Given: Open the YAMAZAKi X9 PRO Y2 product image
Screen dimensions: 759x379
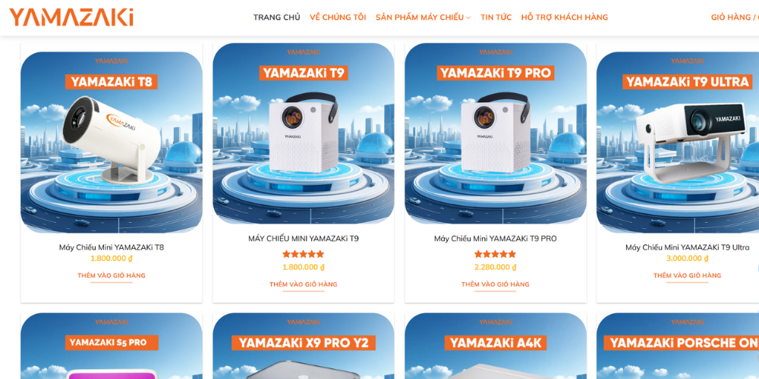Looking at the screenshot, I should coord(304,346).
